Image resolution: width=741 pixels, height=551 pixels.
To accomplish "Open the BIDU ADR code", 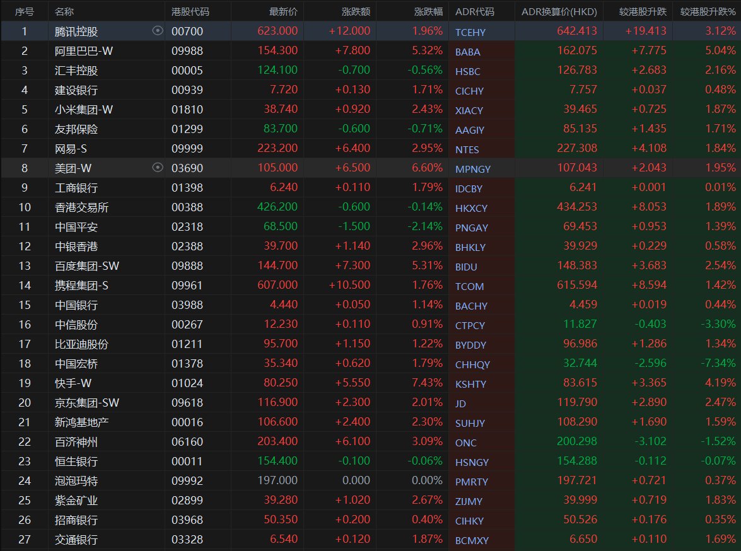I will [467, 267].
